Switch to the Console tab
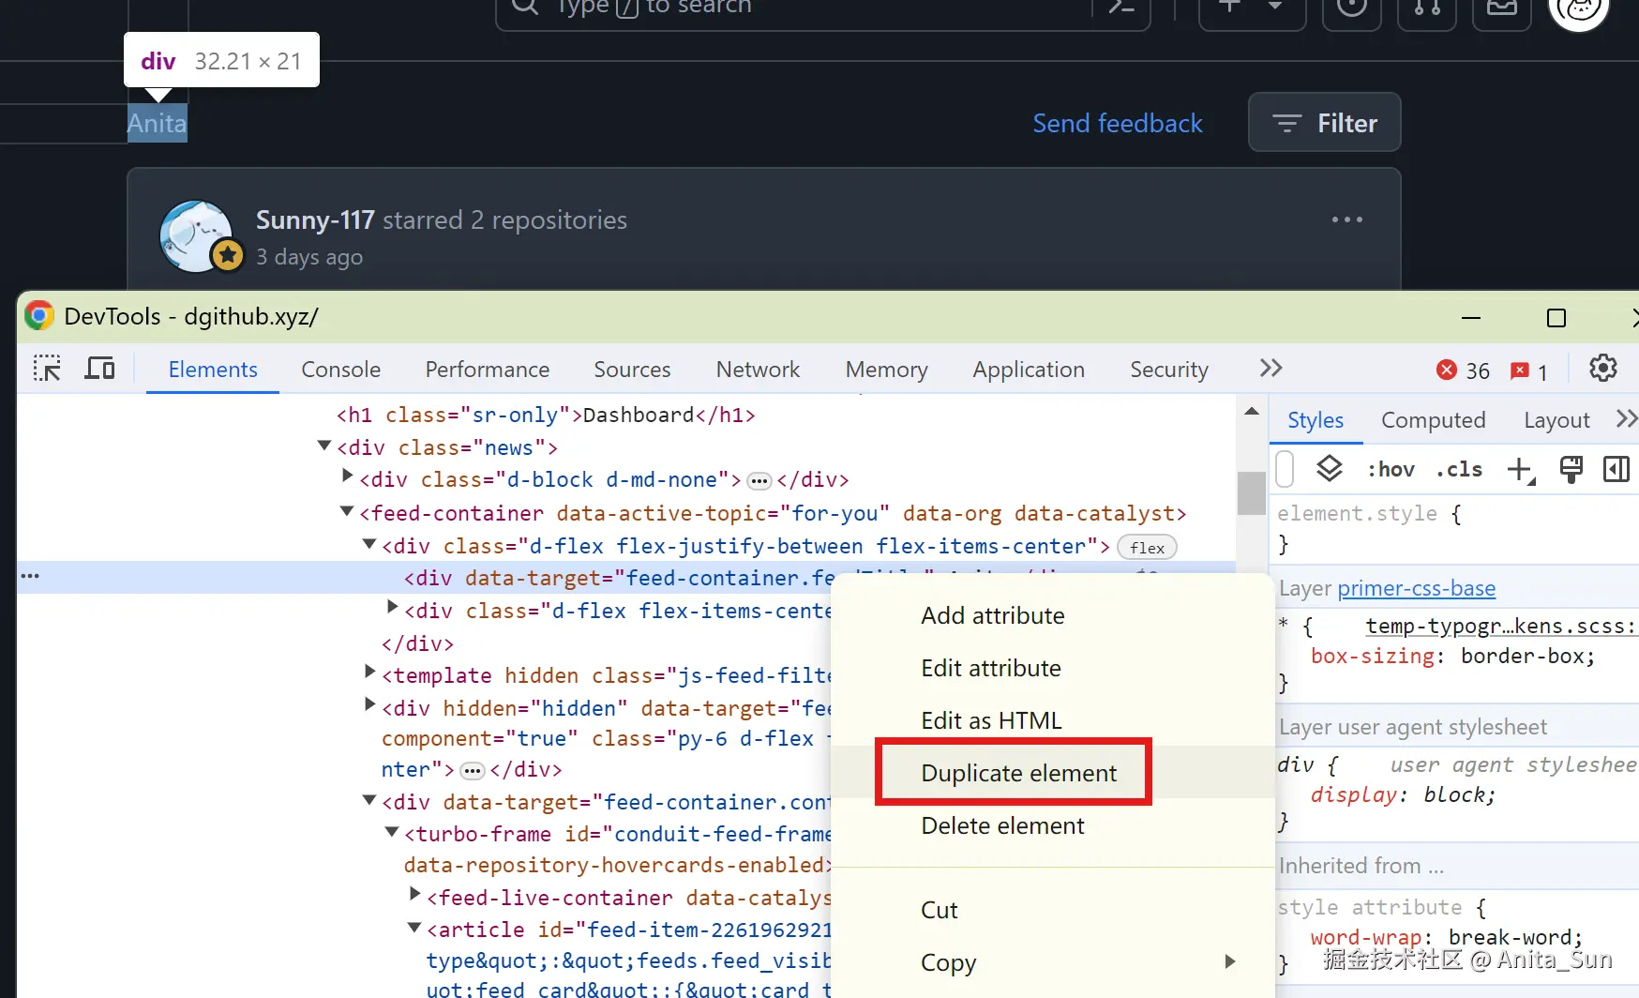This screenshot has height=998, width=1639. coord(340,370)
